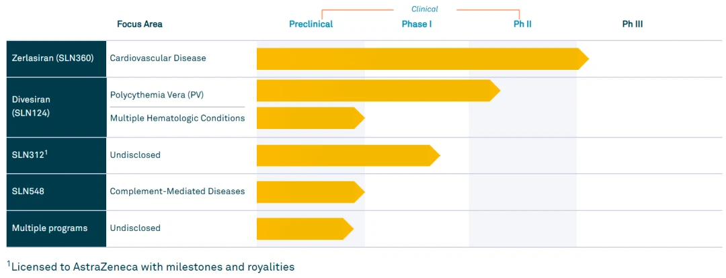Click the AstraZeneca licensing footnote

(x=151, y=267)
